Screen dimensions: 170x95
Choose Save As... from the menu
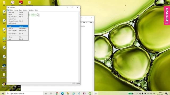pos(18,28)
